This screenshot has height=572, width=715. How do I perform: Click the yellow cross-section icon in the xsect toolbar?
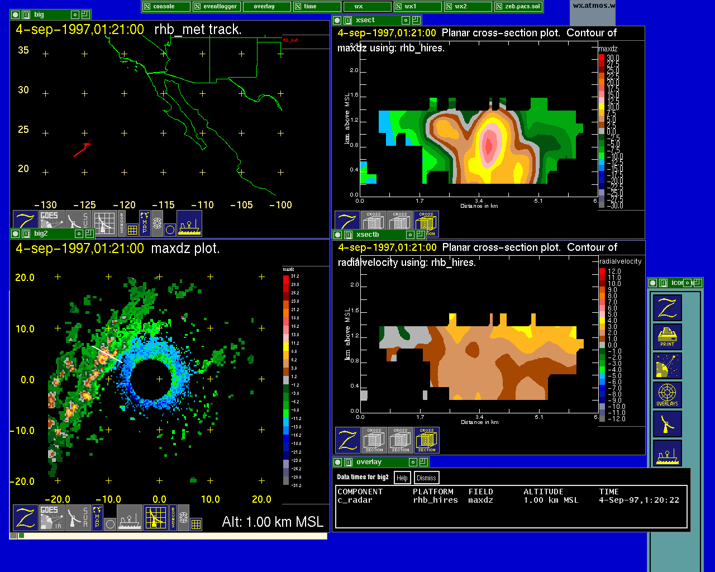[x=426, y=223]
